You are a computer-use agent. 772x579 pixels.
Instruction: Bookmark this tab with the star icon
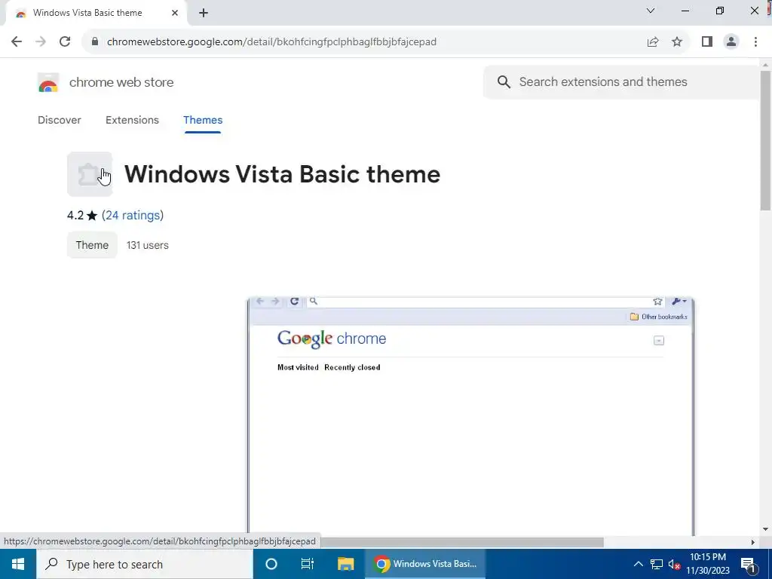[x=677, y=41]
